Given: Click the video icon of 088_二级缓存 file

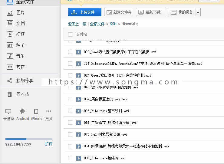Looking at the screenshot, I should [79, 123].
